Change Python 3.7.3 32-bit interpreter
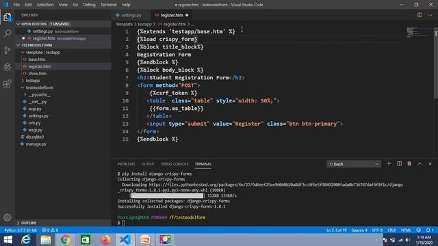This screenshot has width=438, height=246. coord(21,230)
